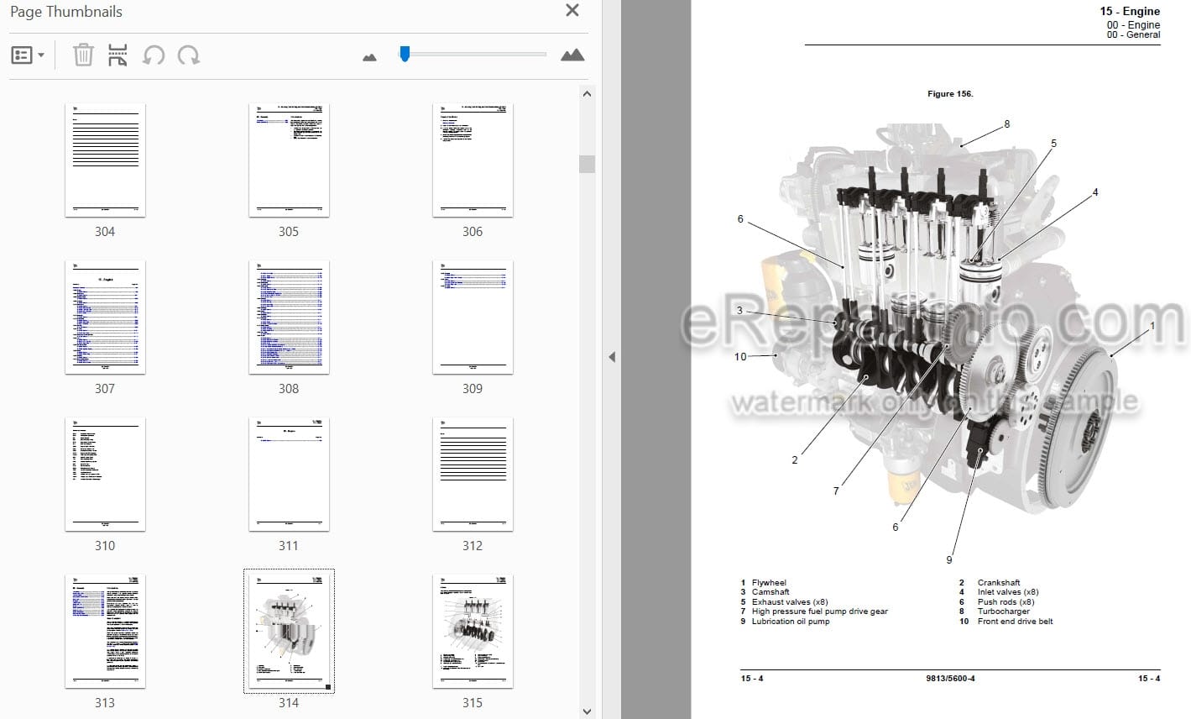1191x719 pixels.
Task: Click the 'Turbocharger' legend entry
Action: pos(1004,611)
